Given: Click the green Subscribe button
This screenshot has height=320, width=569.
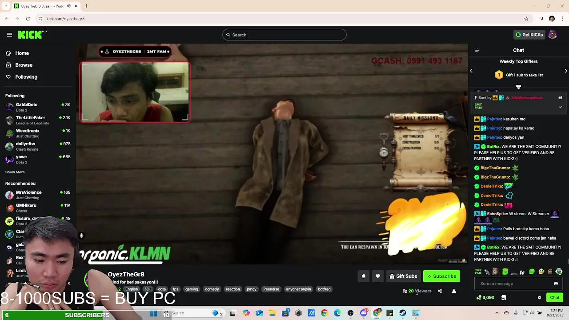Looking at the screenshot, I should [x=441, y=276].
